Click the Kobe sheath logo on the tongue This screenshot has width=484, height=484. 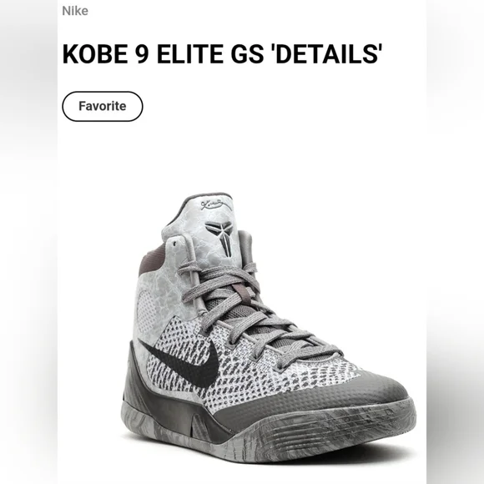pos(223,238)
